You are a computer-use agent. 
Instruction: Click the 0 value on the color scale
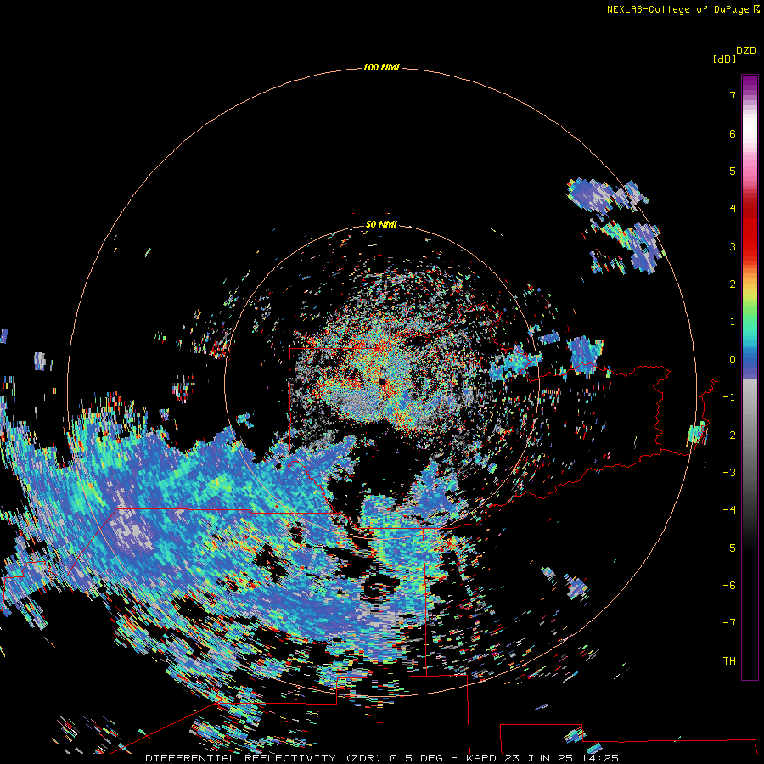coord(733,360)
